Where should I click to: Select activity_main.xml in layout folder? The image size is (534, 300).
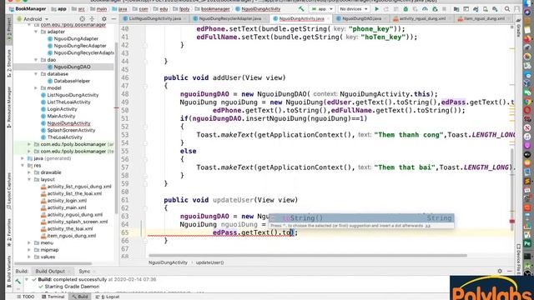tap(67, 207)
